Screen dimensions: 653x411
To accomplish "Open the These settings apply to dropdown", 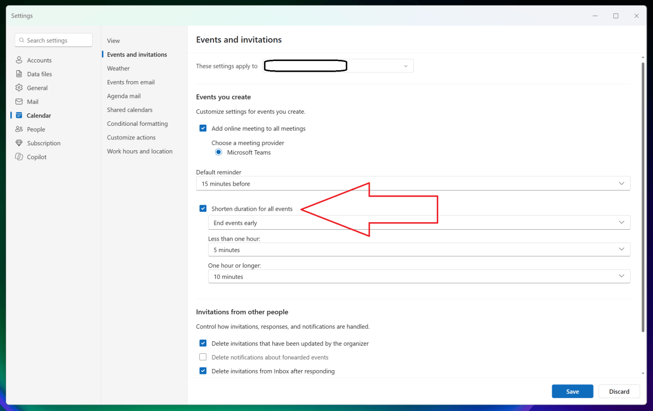I will (x=338, y=66).
